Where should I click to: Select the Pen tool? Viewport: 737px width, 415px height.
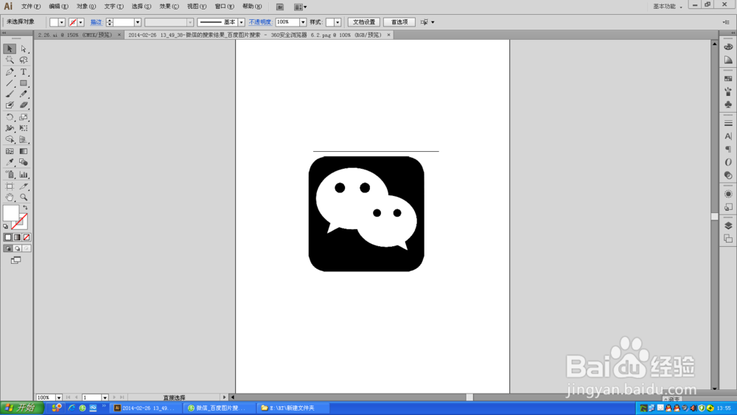(x=10, y=72)
